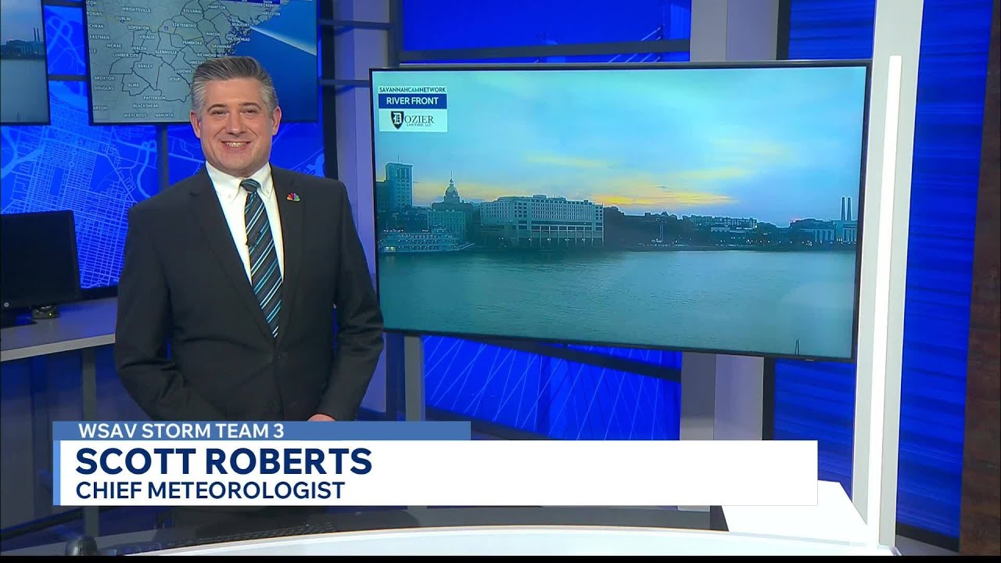Click the 'NAHUNTA' label on the map
Viewport: 1001px width, 563px height.
coord(164,115)
